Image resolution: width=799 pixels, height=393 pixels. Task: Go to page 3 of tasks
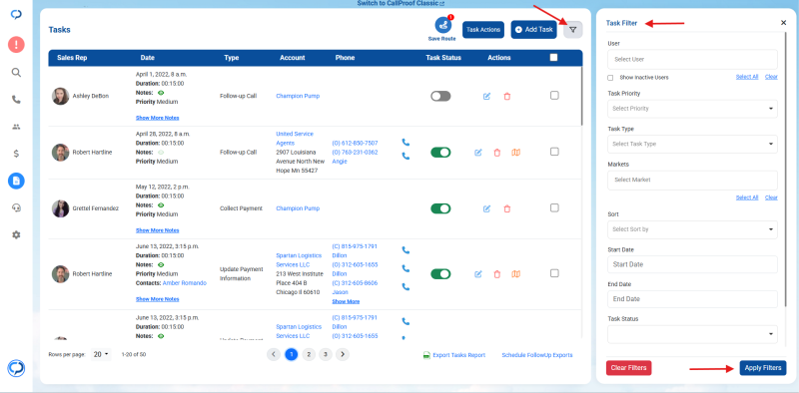click(x=326, y=354)
